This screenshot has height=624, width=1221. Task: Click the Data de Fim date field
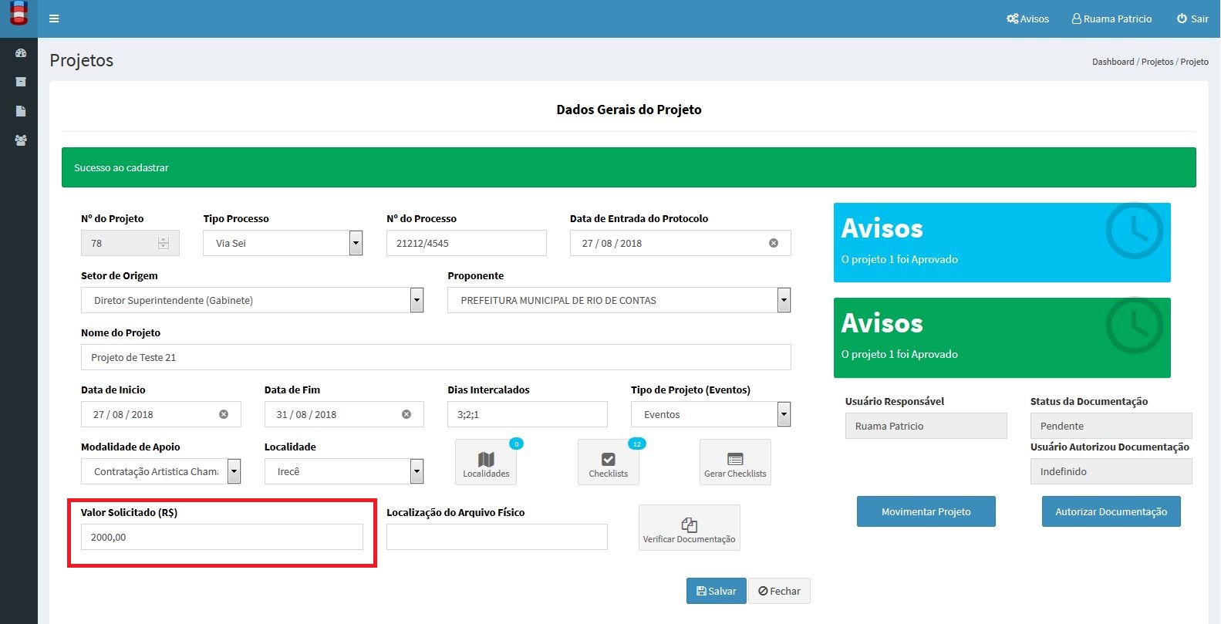tap(344, 414)
